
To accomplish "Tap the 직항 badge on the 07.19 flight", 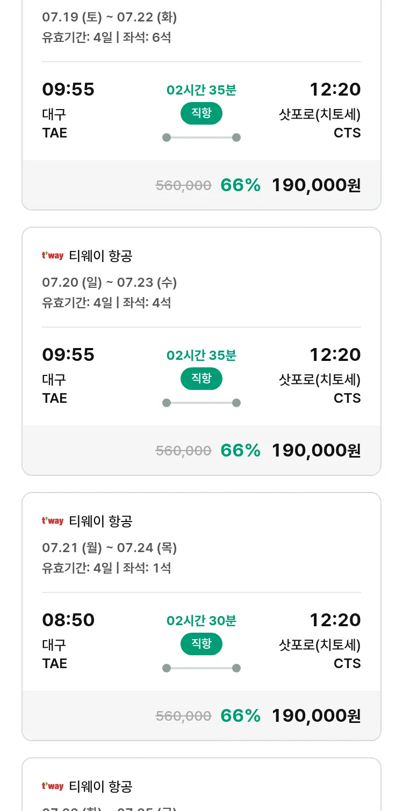I will coord(201,113).
